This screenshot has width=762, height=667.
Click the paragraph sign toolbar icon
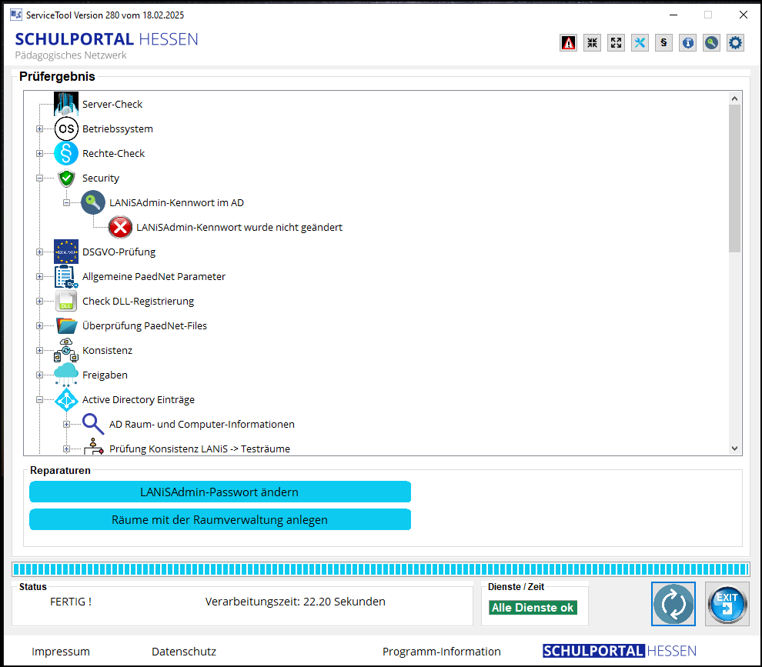(663, 43)
